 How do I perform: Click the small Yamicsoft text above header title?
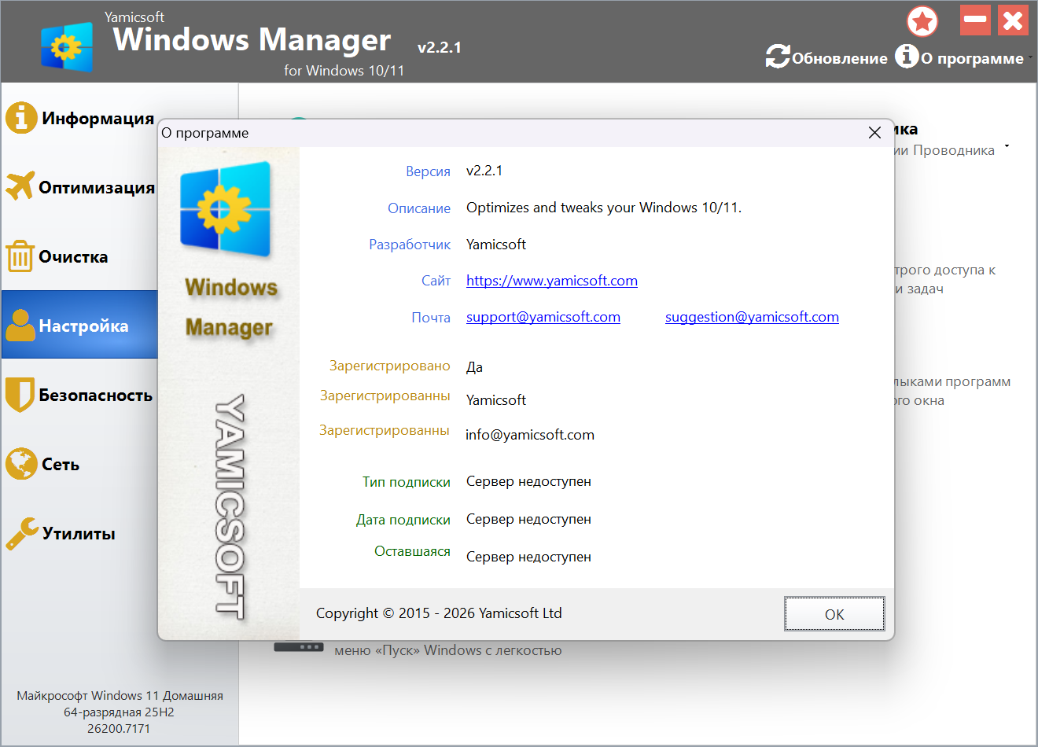(x=134, y=17)
